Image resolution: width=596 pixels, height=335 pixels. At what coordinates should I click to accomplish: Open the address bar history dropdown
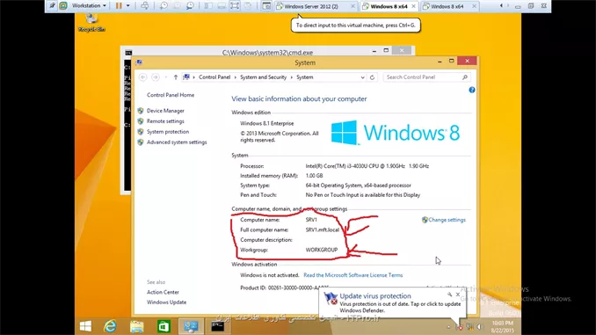coord(363,77)
